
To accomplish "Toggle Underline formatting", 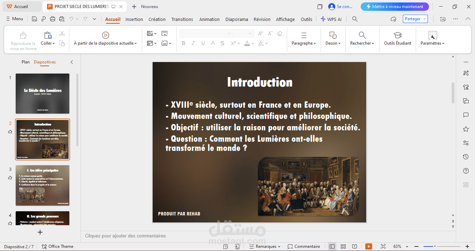I will coord(203,43).
